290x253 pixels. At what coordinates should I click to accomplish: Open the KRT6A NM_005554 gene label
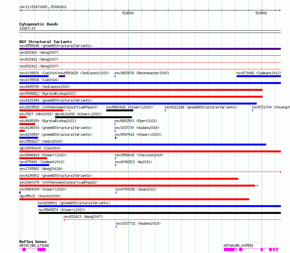[x=238, y=246]
